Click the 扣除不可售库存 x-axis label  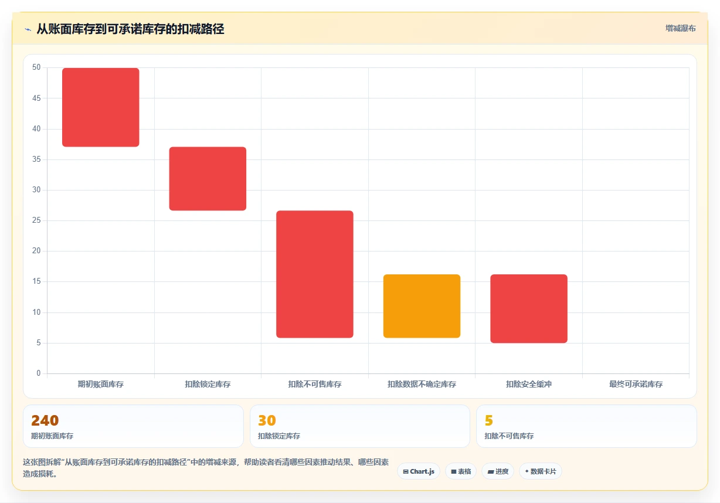[x=315, y=385]
